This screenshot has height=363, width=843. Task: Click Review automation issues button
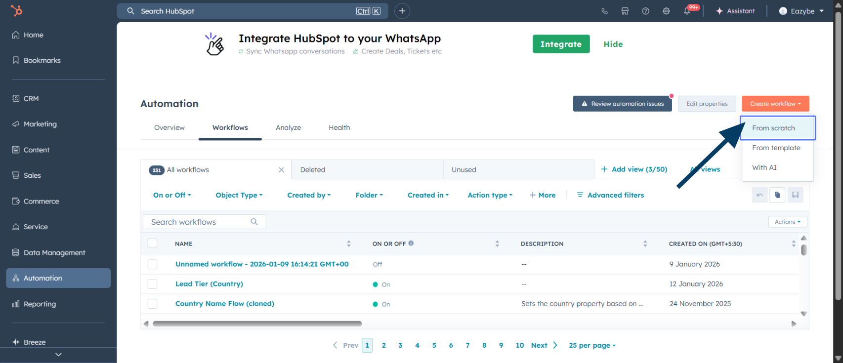(x=623, y=104)
